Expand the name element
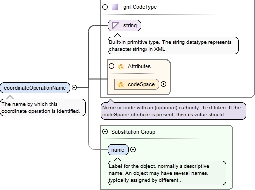The width and height of the screenshot is (255, 190). 133,150
